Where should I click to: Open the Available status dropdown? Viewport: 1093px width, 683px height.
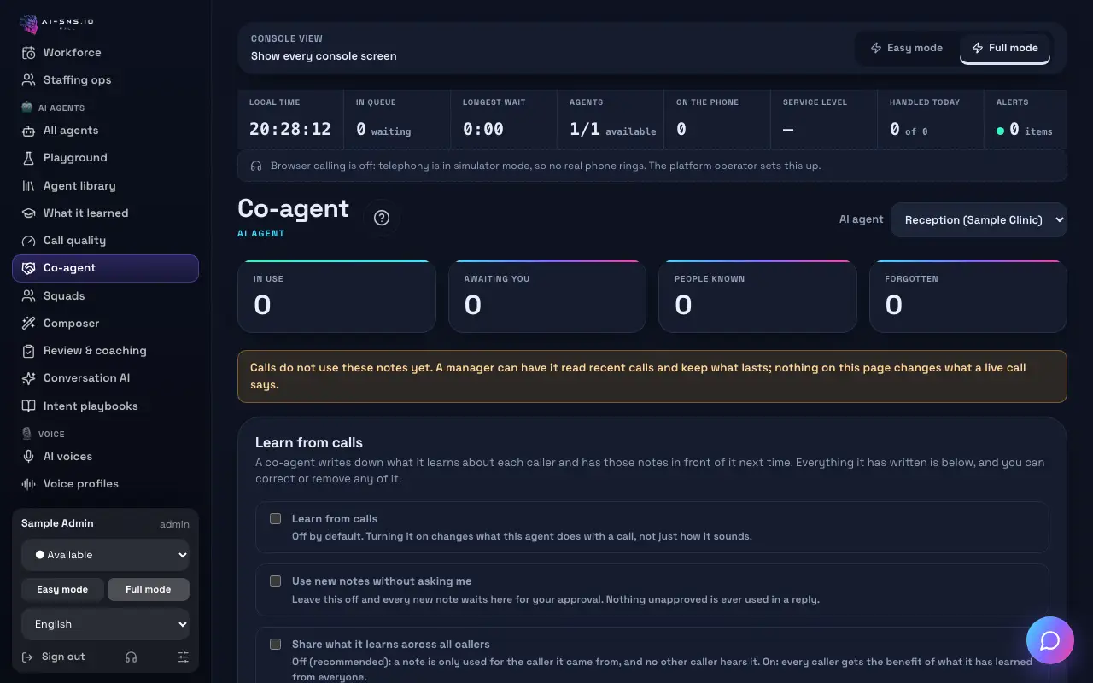coord(105,555)
